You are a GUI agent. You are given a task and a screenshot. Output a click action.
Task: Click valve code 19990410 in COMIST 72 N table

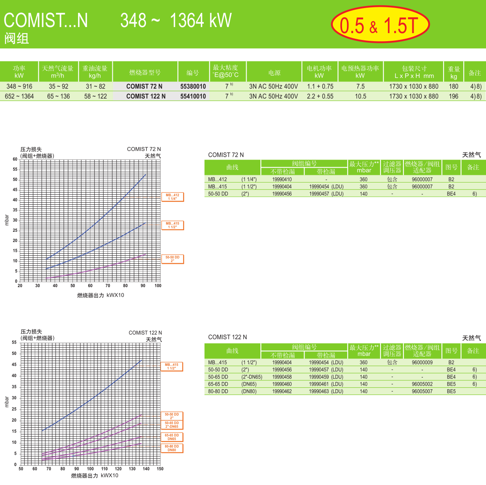point(282,180)
